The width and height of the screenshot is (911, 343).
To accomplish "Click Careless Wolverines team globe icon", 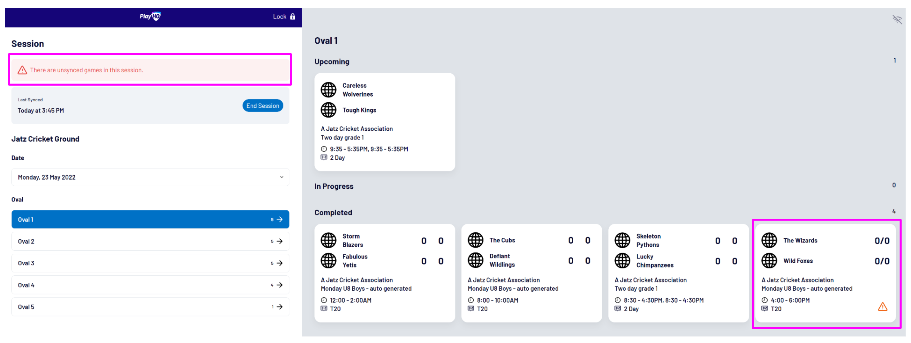I will [x=328, y=90].
